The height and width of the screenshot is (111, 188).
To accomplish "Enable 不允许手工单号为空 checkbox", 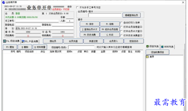I will 77,8.
